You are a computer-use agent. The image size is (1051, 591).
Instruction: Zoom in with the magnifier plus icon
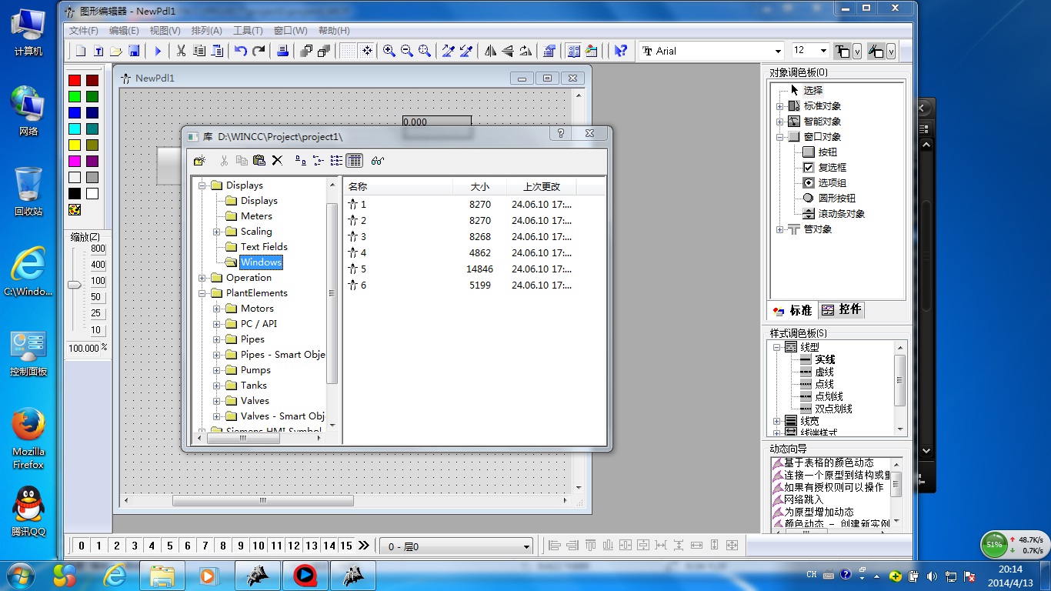(389, 51)
